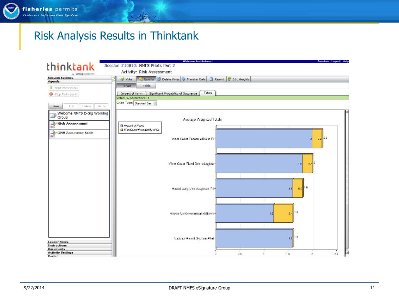Click the blue bar for West Coast Federal eTicket

tap(264, 139)
